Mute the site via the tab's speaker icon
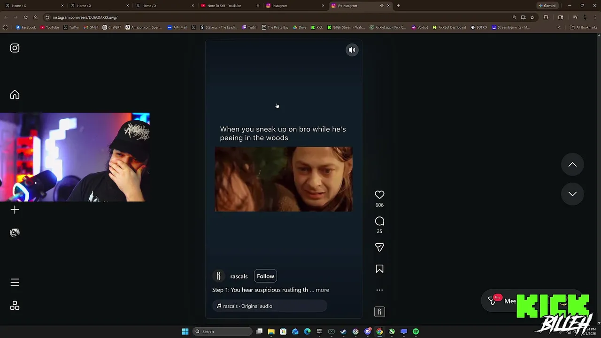The image size is (601, 338). tap(382, 6)
